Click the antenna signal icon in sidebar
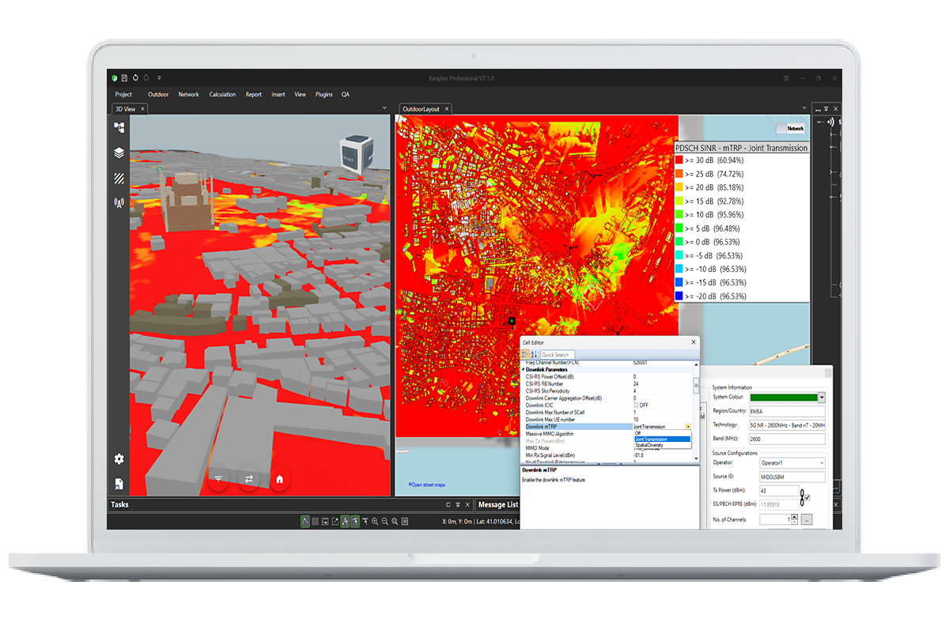949x619 pixels. tap(119, 202)
